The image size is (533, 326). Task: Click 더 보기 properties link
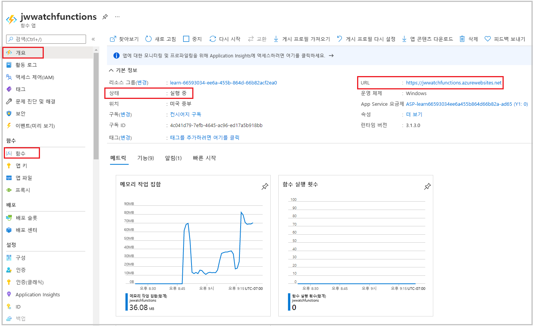pyautogui.click(x=414, y=114)
